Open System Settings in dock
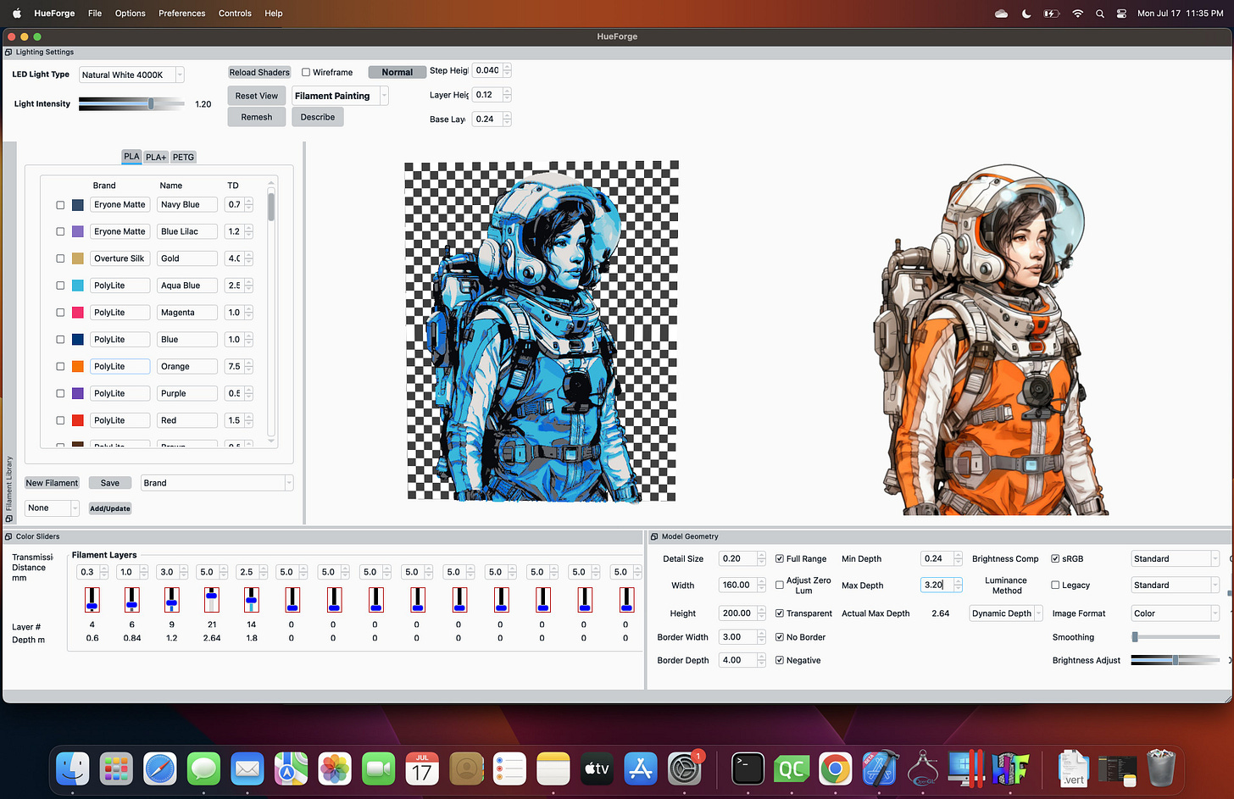The height and width of the screenshot is (799, 1234). [x=685, y=768]
